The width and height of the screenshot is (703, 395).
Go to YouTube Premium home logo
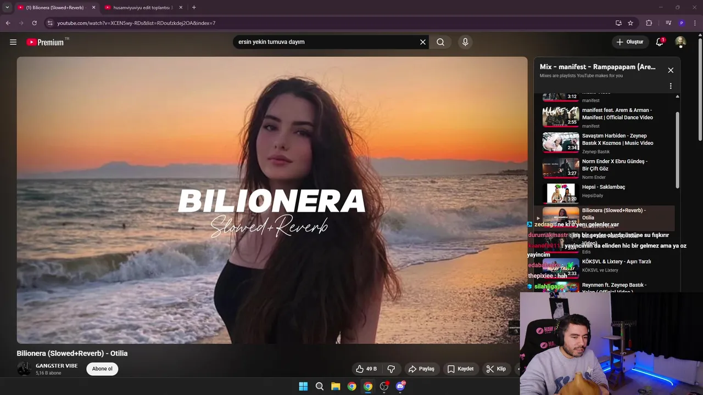point(46,42)
